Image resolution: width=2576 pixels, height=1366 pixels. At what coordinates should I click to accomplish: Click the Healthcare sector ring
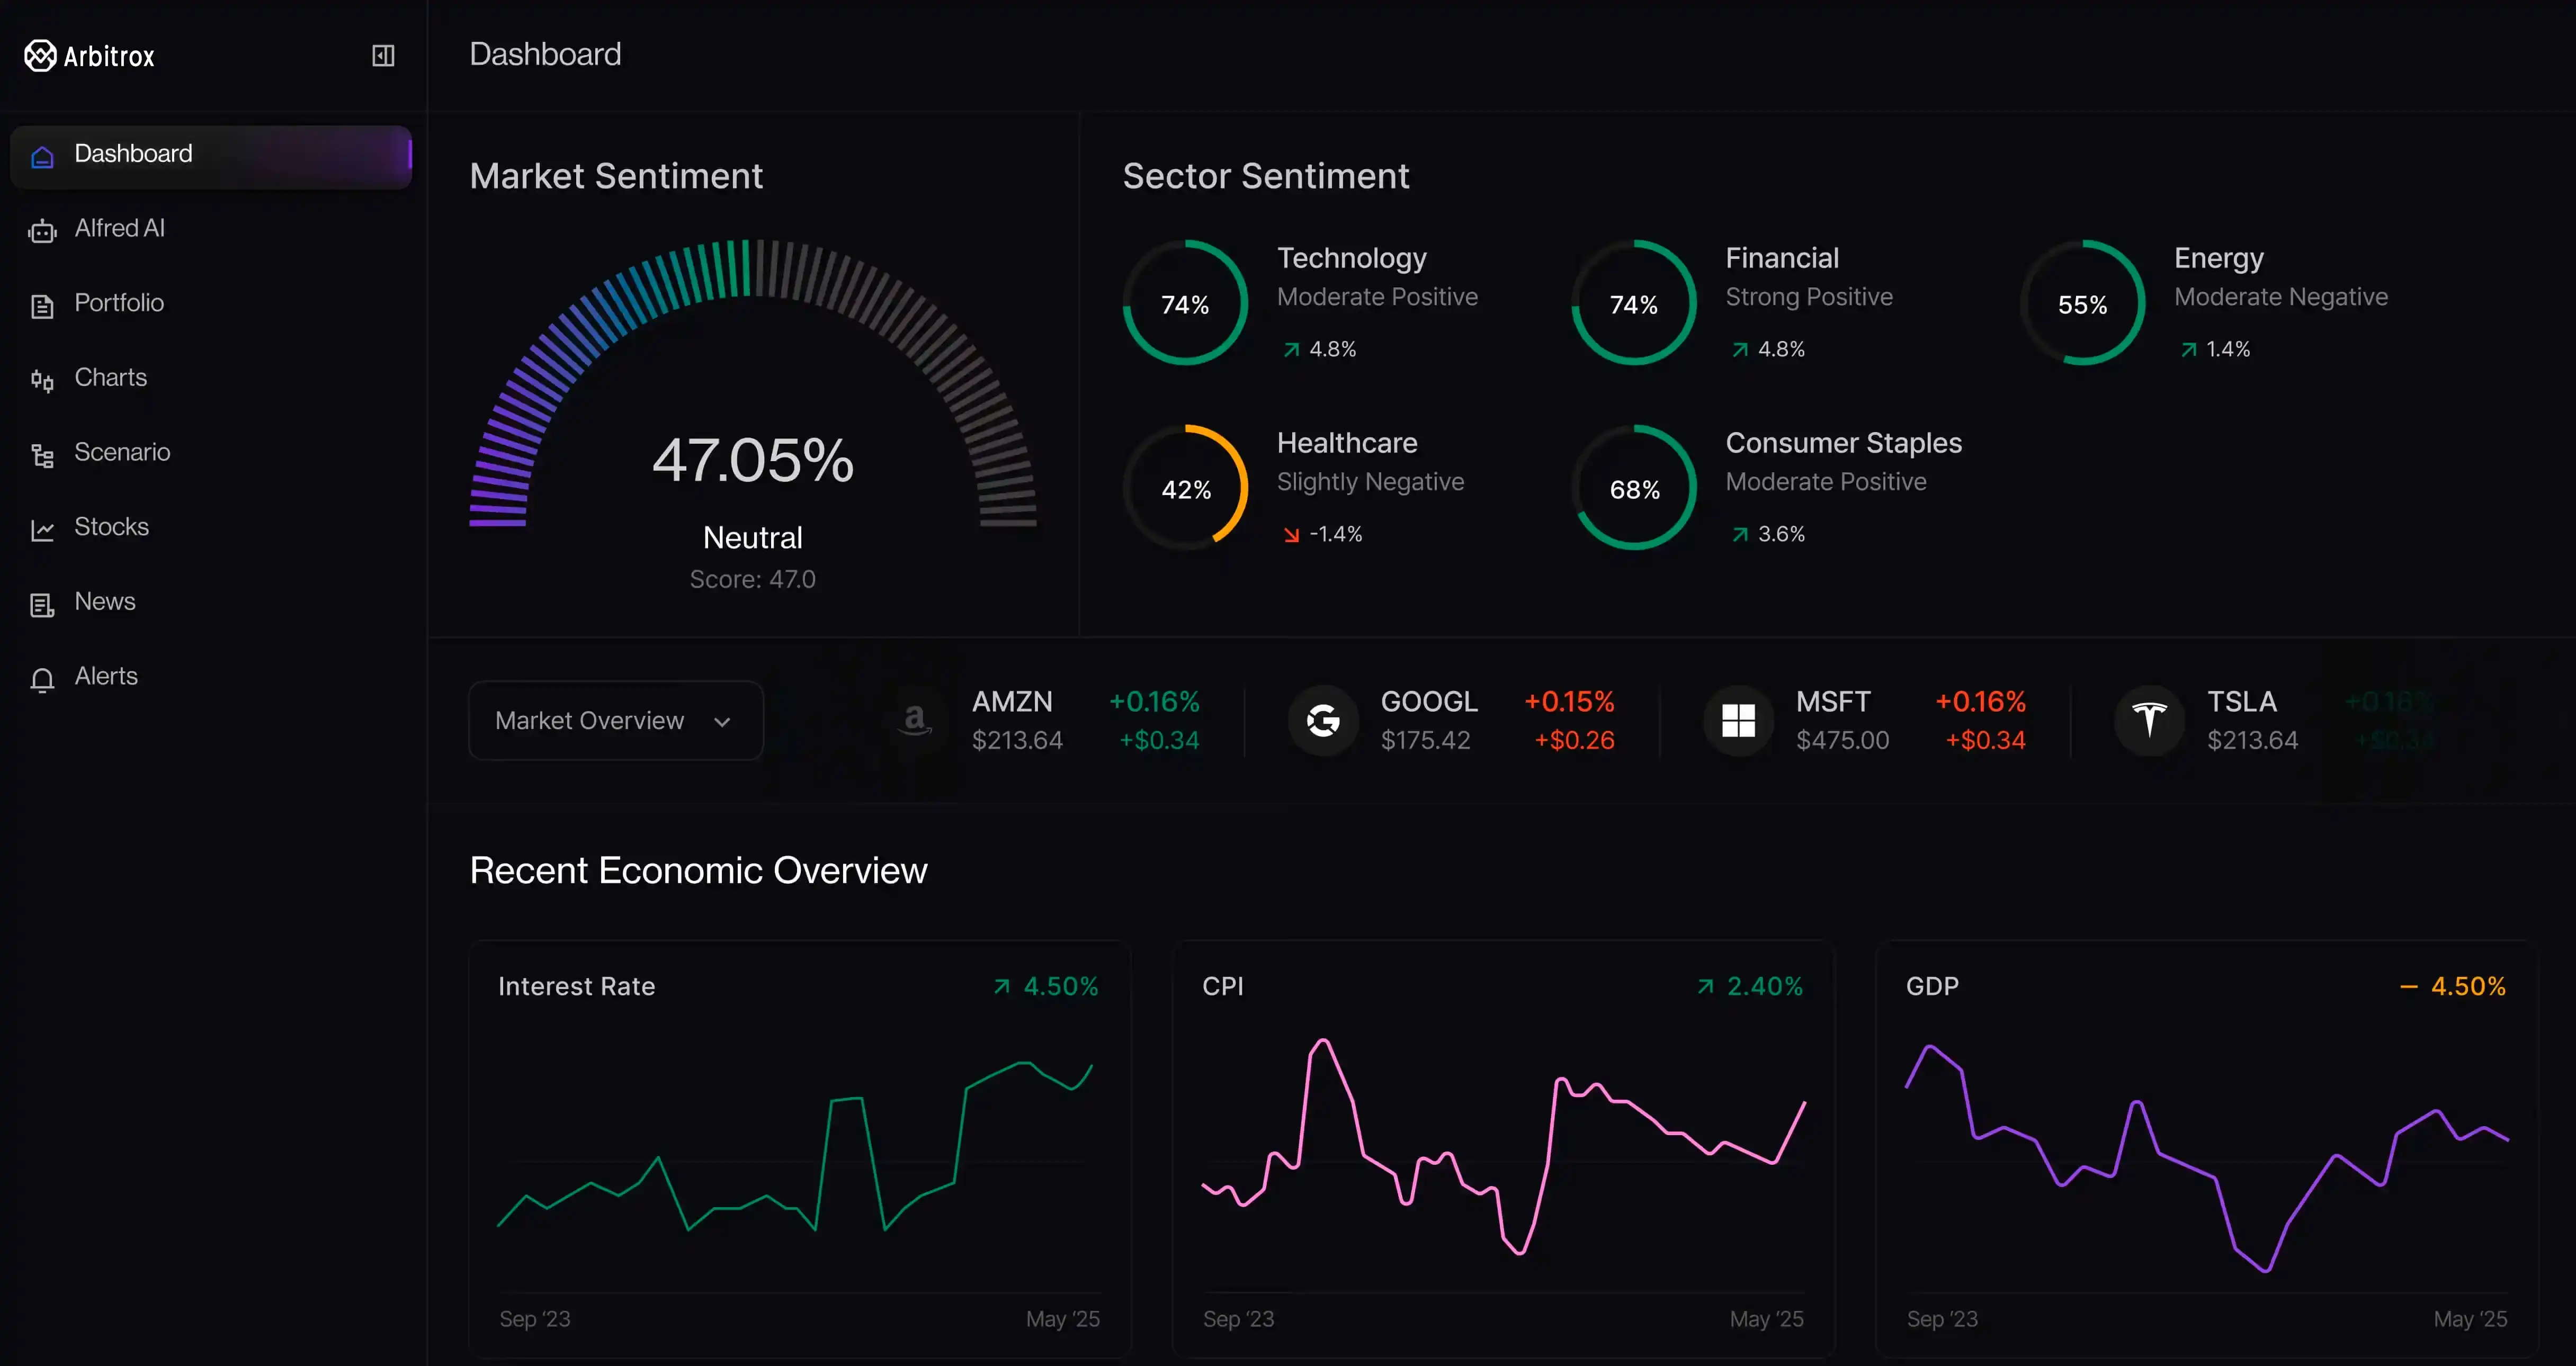(1186, 487)
